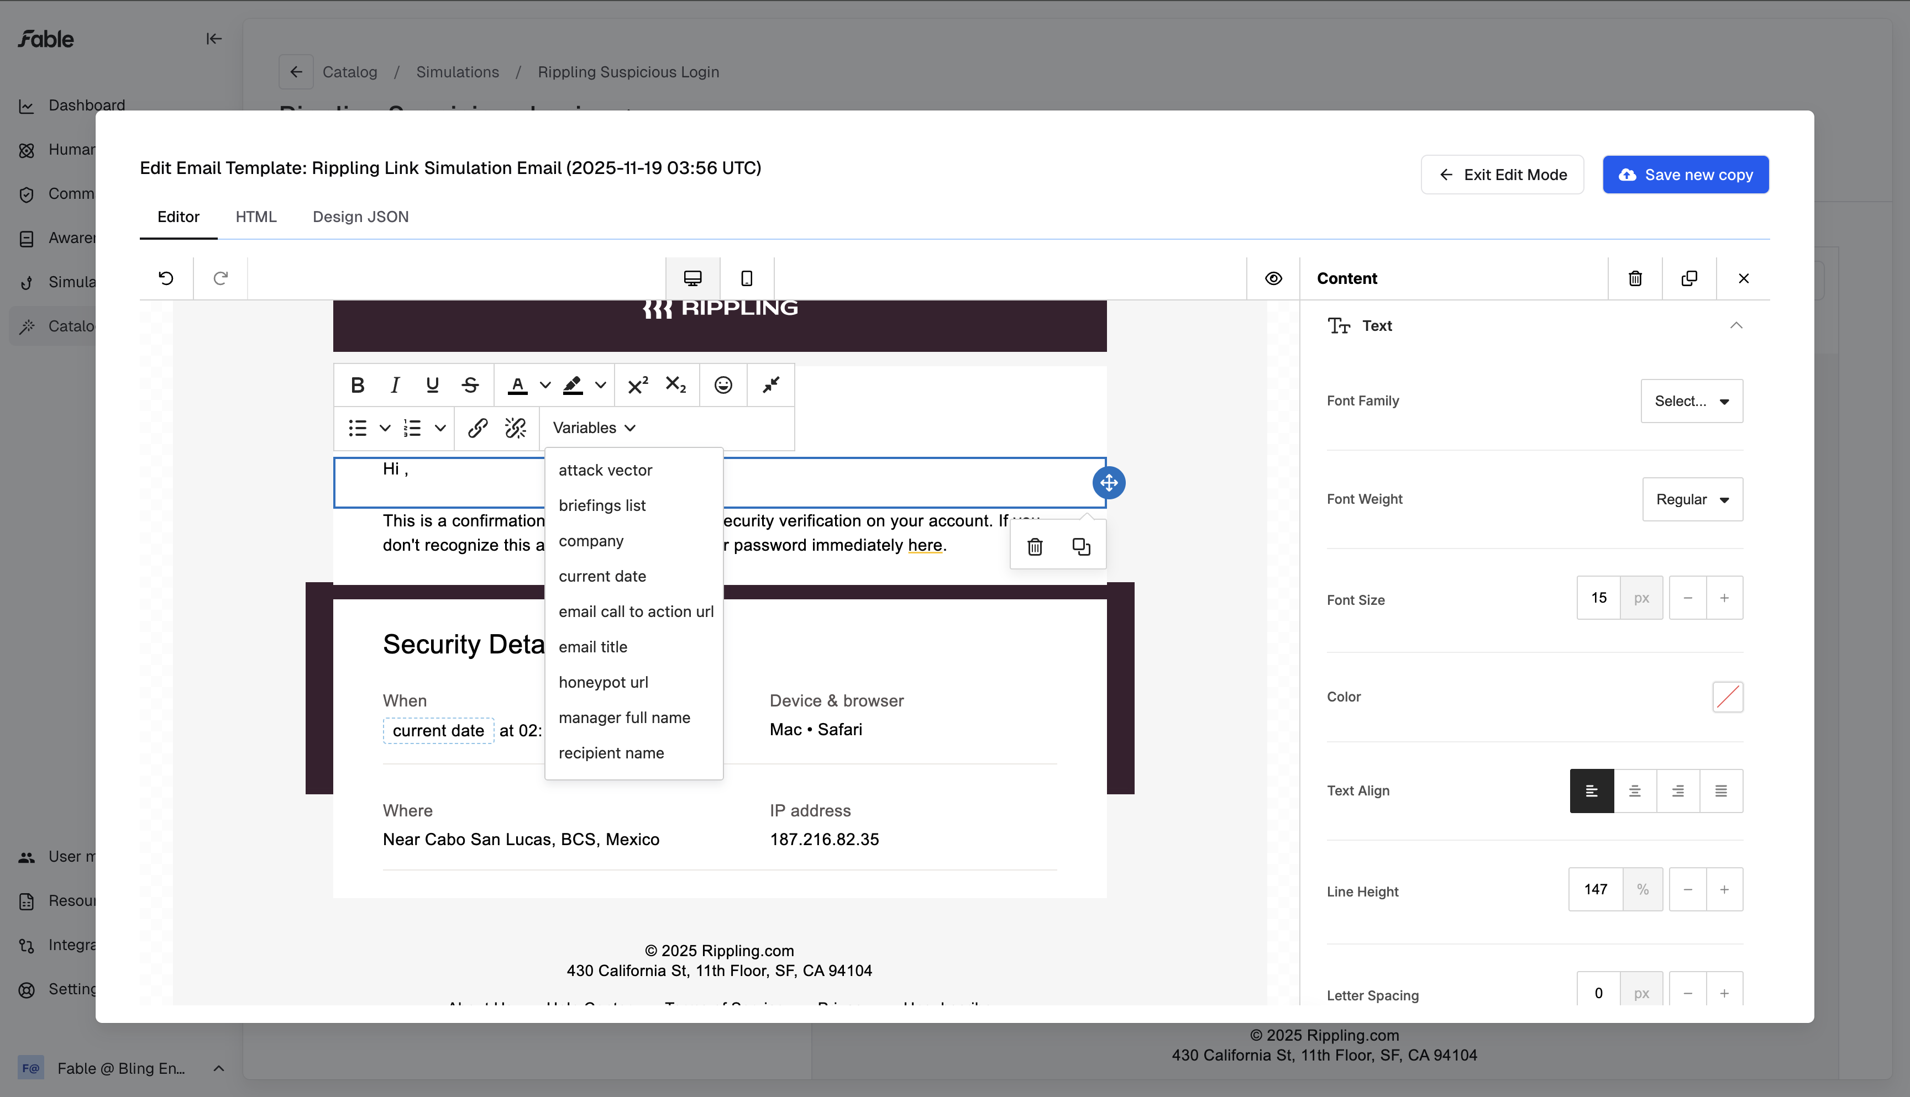Viewport: 1910px width, 1097px height.
Task: Click the Font Size input field
Action: coord(1599,598)
